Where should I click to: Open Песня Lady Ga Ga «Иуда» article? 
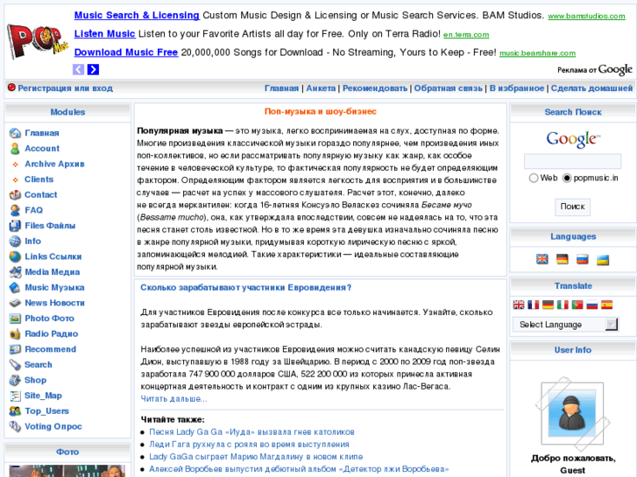tap(251, 432)
